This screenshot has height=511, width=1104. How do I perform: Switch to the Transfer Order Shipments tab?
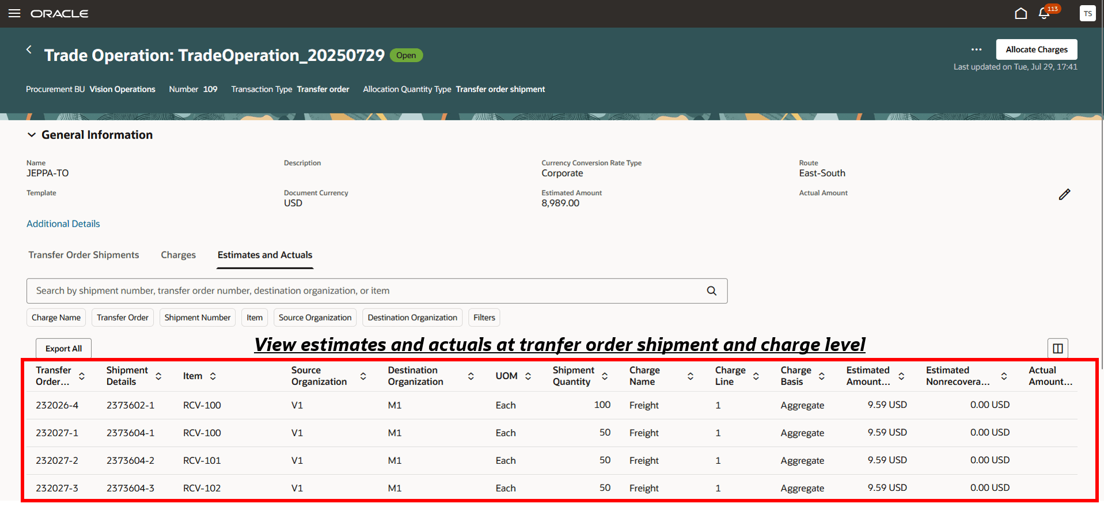84,255
